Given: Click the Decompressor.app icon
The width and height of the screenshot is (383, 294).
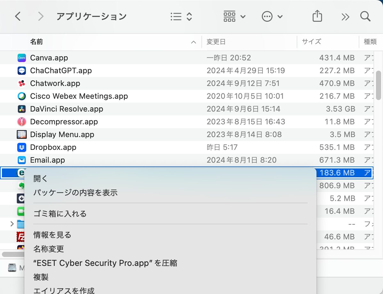Looking at the screenshot, I should (22, 122).
